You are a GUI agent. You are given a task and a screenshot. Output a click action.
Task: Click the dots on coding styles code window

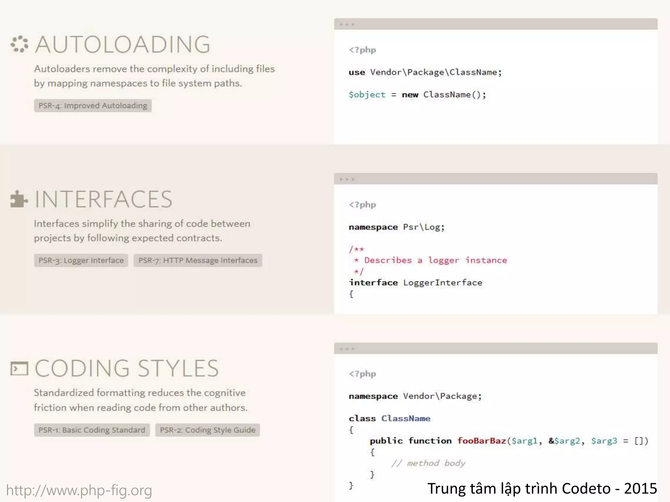pos(347,349)
